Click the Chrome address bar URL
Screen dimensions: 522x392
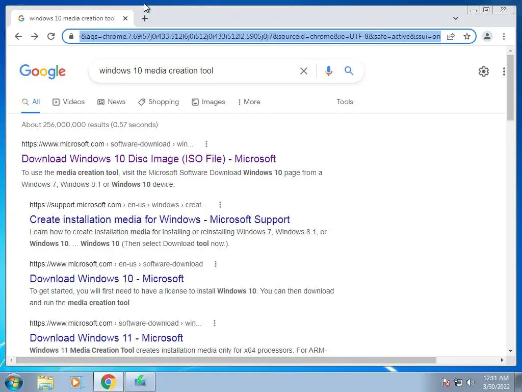pos(260,36)
